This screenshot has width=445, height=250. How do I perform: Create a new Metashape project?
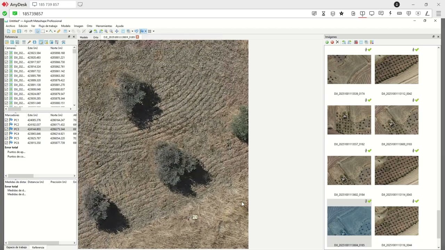tap(8, 31)
